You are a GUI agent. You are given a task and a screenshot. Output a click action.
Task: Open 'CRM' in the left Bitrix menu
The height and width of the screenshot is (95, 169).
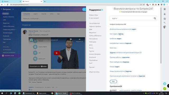click(4, 20)
